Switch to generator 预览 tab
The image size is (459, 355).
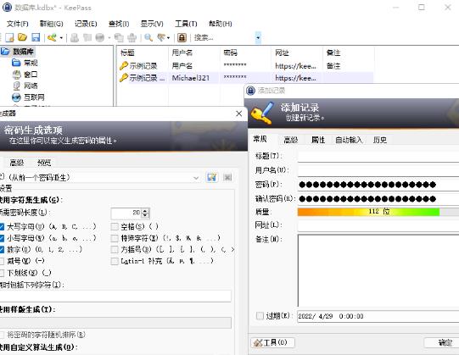[x=44, y=163]
